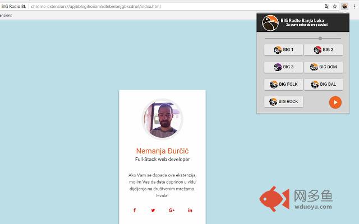The height and width of the screenshot is (224, 359).
Task: Click the 'BIG Radio Banja Luka' header title
Action: coord(302,20)
